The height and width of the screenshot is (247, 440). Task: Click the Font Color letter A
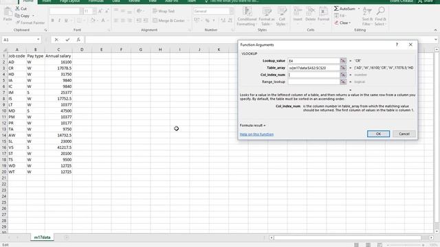(103, 21)
